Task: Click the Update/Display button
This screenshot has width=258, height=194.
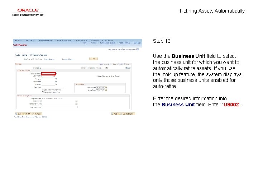Action: click(126, 114)
